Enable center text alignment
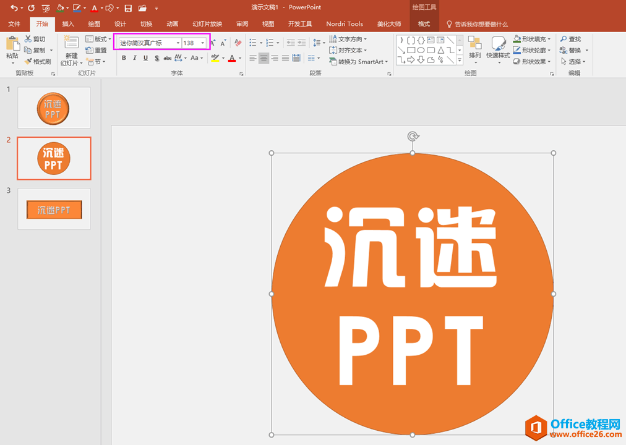The height and width of the screenshot is (445, 626). click(x=264, y=58)
